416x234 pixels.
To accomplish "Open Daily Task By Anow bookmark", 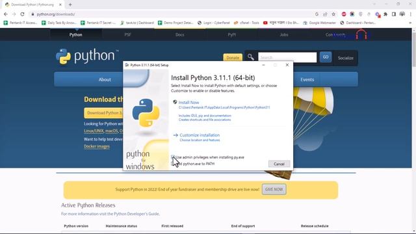I will pos(59,23).
